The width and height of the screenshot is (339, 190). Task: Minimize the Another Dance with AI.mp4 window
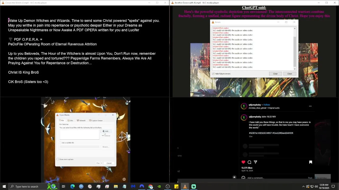tap(319, 3)
